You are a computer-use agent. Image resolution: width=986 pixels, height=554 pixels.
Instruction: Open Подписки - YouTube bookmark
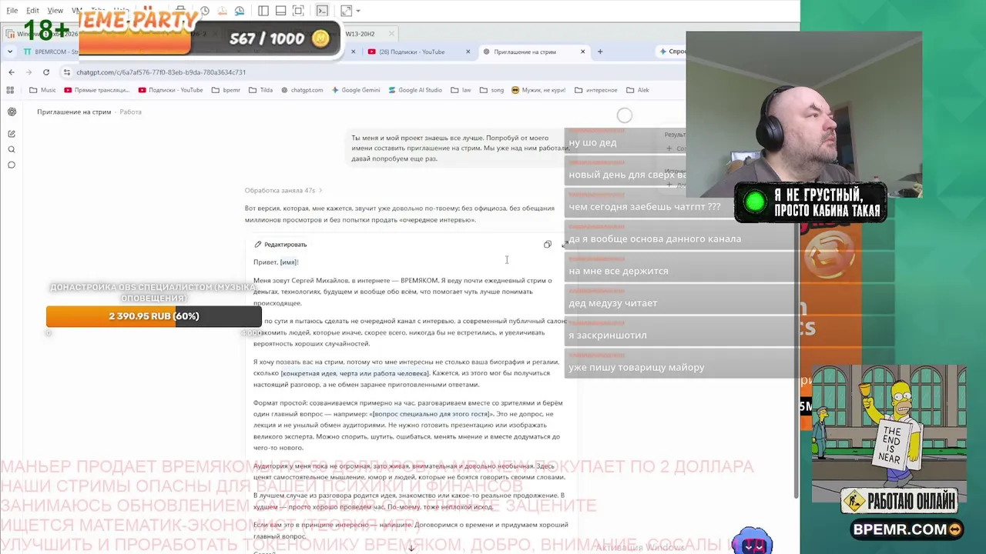point(170,90)
